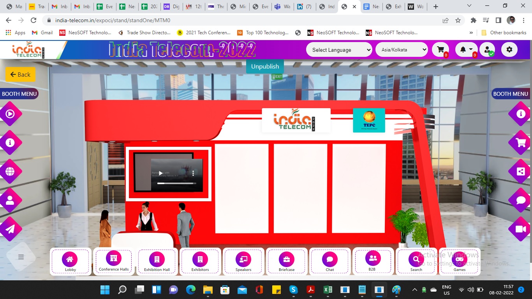The width and height of the screenshot is (532, 299).
Task: Open the user profile icon in header
Action: pos(487,49)
